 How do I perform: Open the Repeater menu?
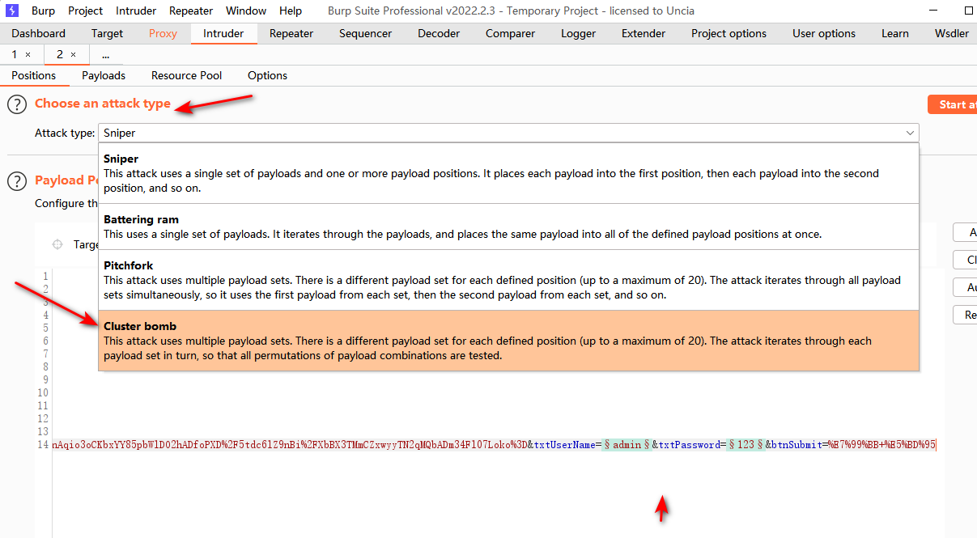click(191, 11)
